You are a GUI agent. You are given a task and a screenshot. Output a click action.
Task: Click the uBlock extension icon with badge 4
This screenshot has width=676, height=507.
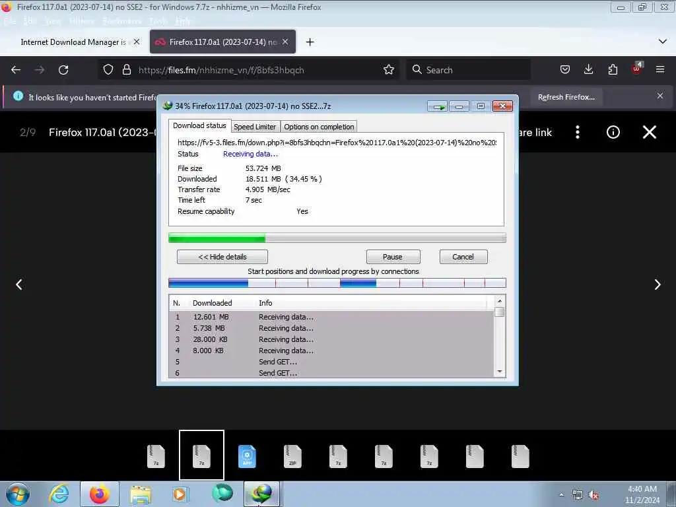pyautogui.click(x=637, y=69)
